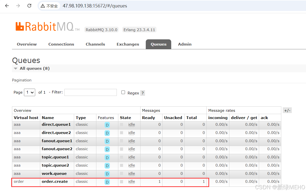Click the Erlang 23.3.4.11 version label
The image size is (306, 192).
[x=139, y=30]
